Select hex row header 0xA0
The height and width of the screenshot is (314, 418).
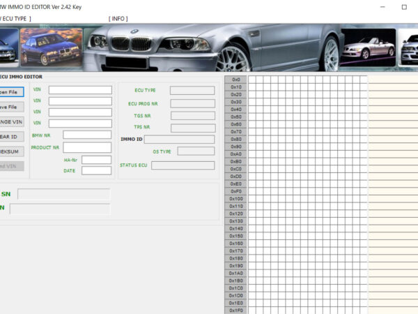(235, 154)
